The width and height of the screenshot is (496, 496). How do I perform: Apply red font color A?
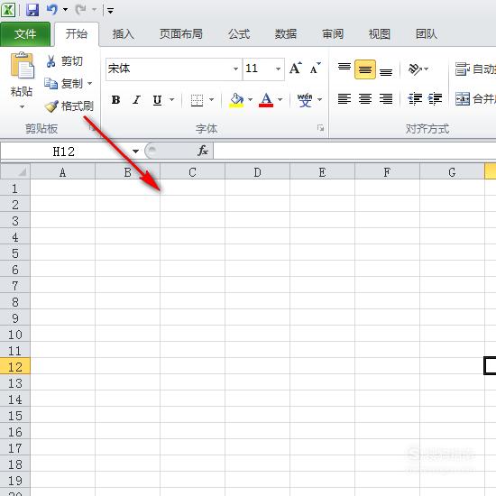[266, 100]
